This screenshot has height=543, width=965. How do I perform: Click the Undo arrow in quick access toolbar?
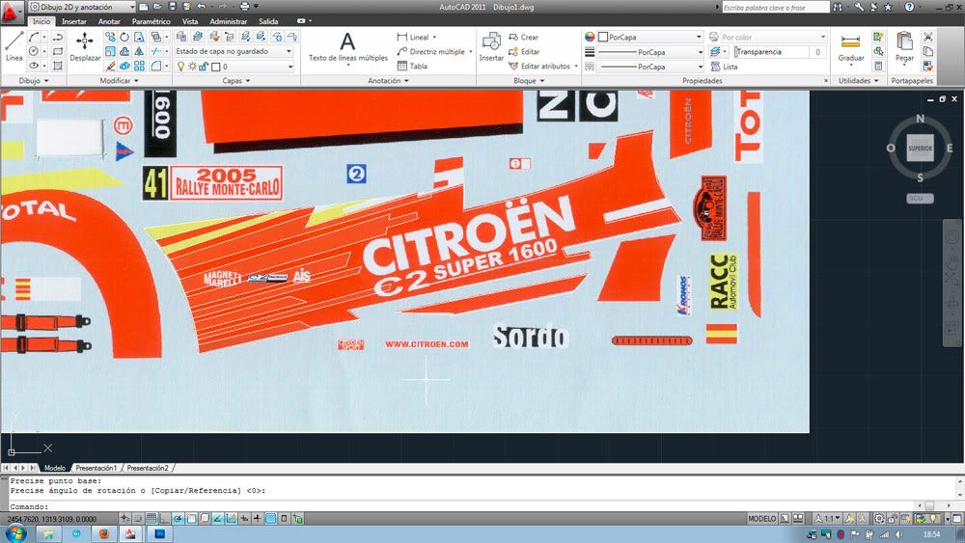[202, 7]
